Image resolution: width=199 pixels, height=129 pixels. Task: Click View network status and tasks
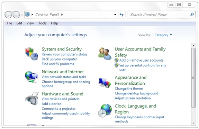tap(64, 77)
